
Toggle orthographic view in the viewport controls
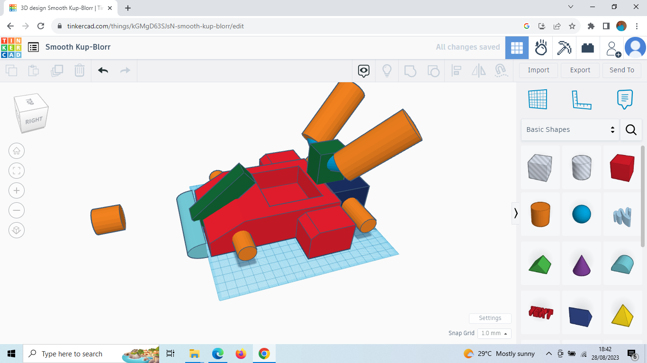coord(17,230)
